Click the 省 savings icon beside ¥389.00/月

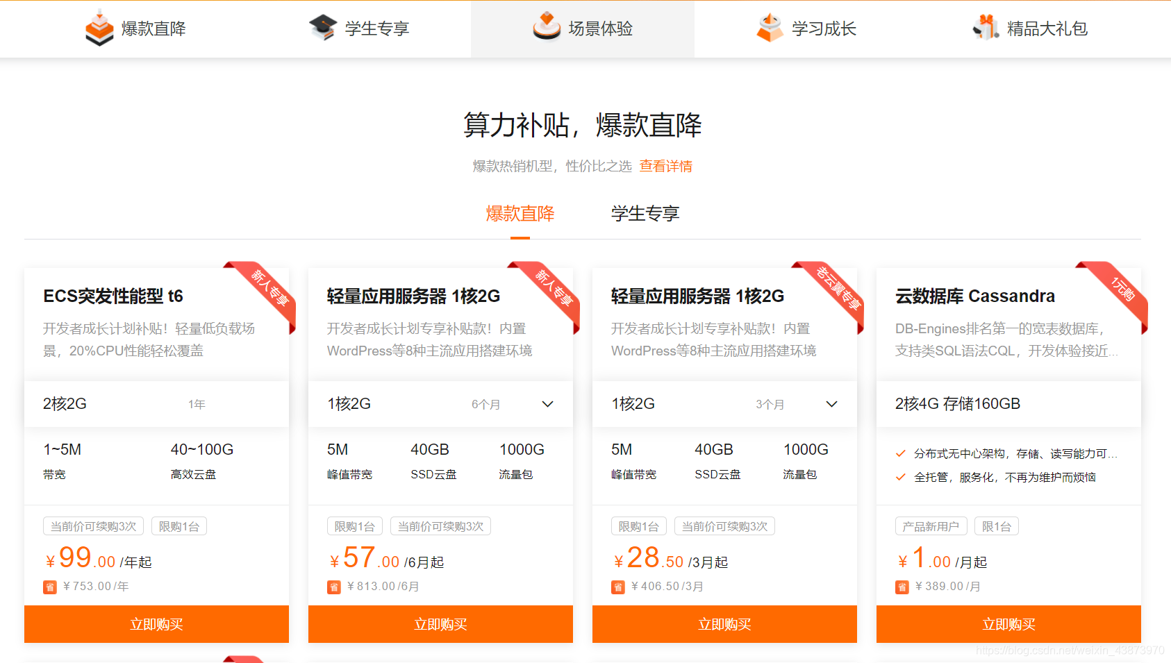pyautogui.click(x=902, y=587)
